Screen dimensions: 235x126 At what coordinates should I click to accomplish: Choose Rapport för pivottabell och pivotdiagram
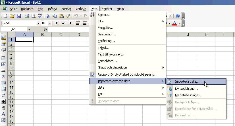pos(127,74)
